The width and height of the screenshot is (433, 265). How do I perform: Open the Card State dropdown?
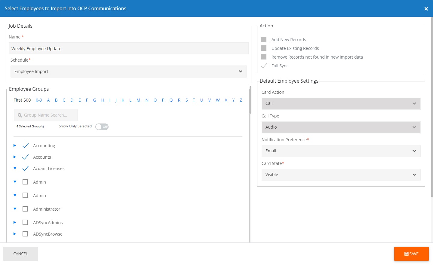coord(341,175)
